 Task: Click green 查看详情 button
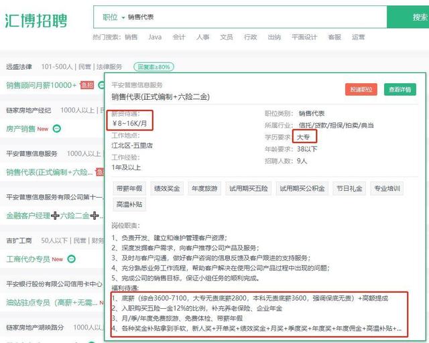click(400, 90)
